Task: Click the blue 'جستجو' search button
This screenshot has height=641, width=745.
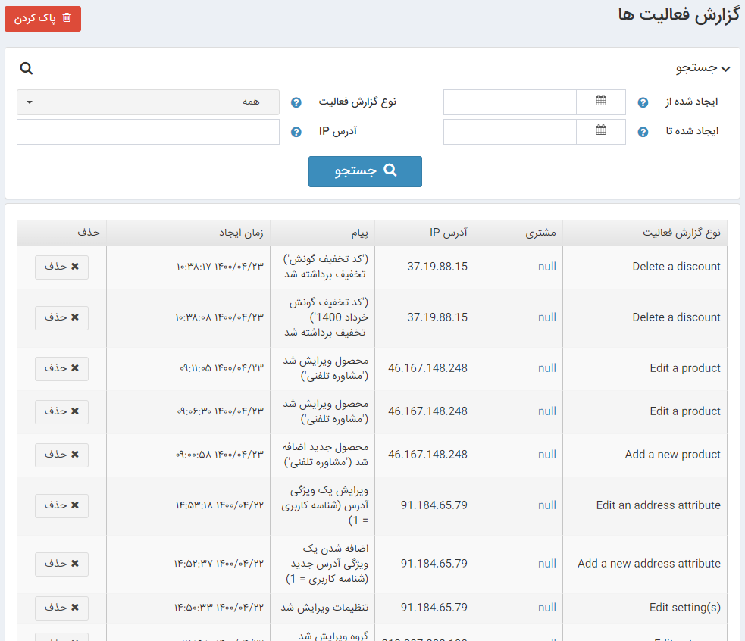Action: [365, 171]
